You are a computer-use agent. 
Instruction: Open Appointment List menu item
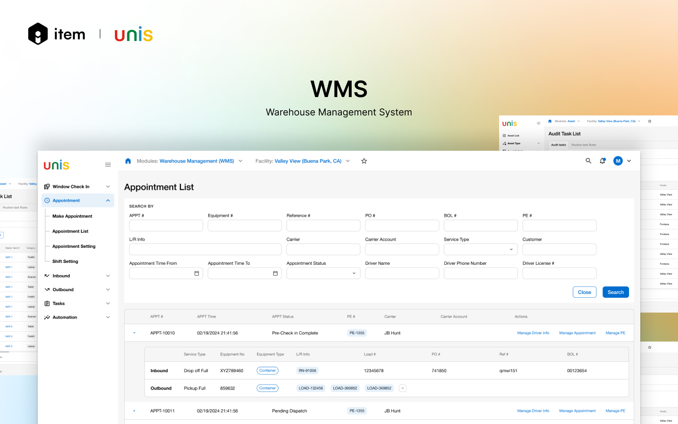pos(71,231)
